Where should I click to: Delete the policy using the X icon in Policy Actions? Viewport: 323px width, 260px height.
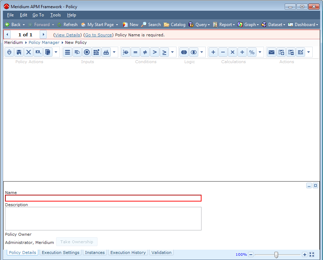pyautogui.click(x=29, y=52)
